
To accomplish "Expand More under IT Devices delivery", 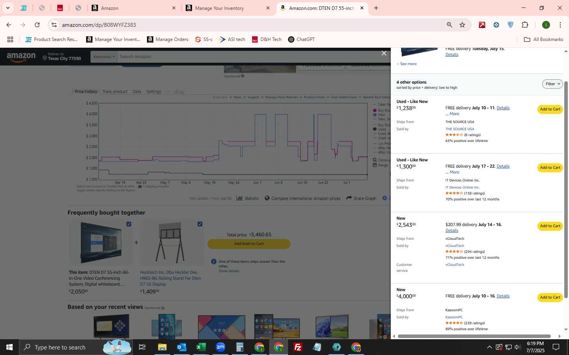I will 454,172.
